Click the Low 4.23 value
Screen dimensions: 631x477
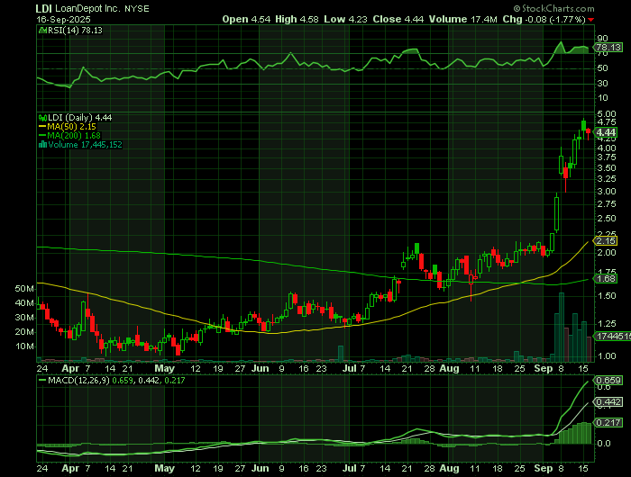(x=345, y=19)
